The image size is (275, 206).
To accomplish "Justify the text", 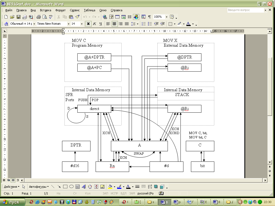I will tap(127, 24).
